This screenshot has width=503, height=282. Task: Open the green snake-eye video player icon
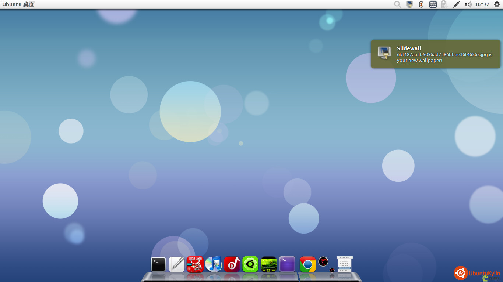point(269,264)
